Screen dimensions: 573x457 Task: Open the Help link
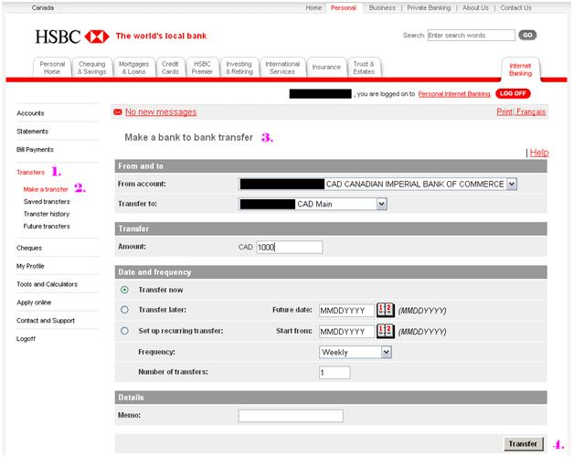(x=539, y=153)
